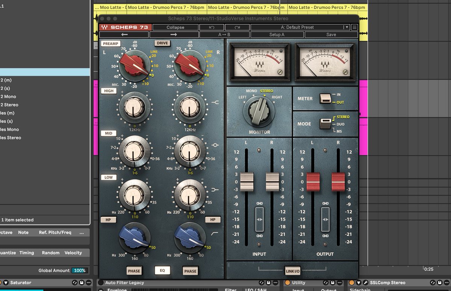Save the Utility device preset
The height and width of the screenshot is (291, 451).
(333, 283)
